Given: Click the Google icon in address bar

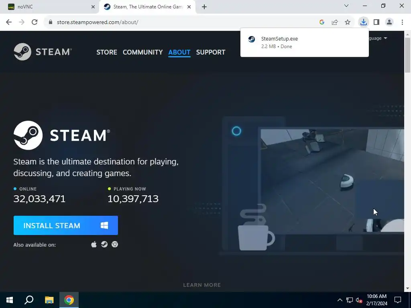Looking at the screenshot, I should [x=322, y=22].
